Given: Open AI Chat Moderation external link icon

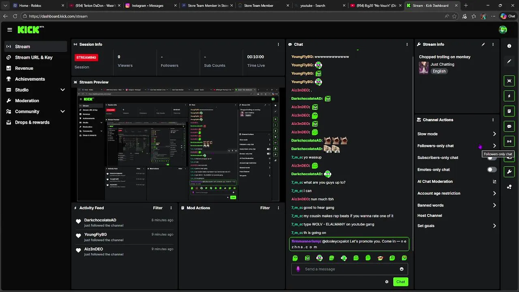Looking at the screenshot, I should click(x=494, y=182).
